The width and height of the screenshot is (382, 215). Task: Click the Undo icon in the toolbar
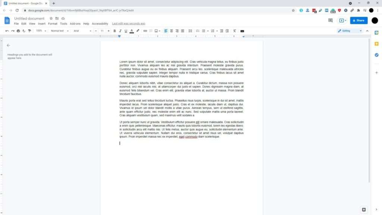(x=7, y=31)
